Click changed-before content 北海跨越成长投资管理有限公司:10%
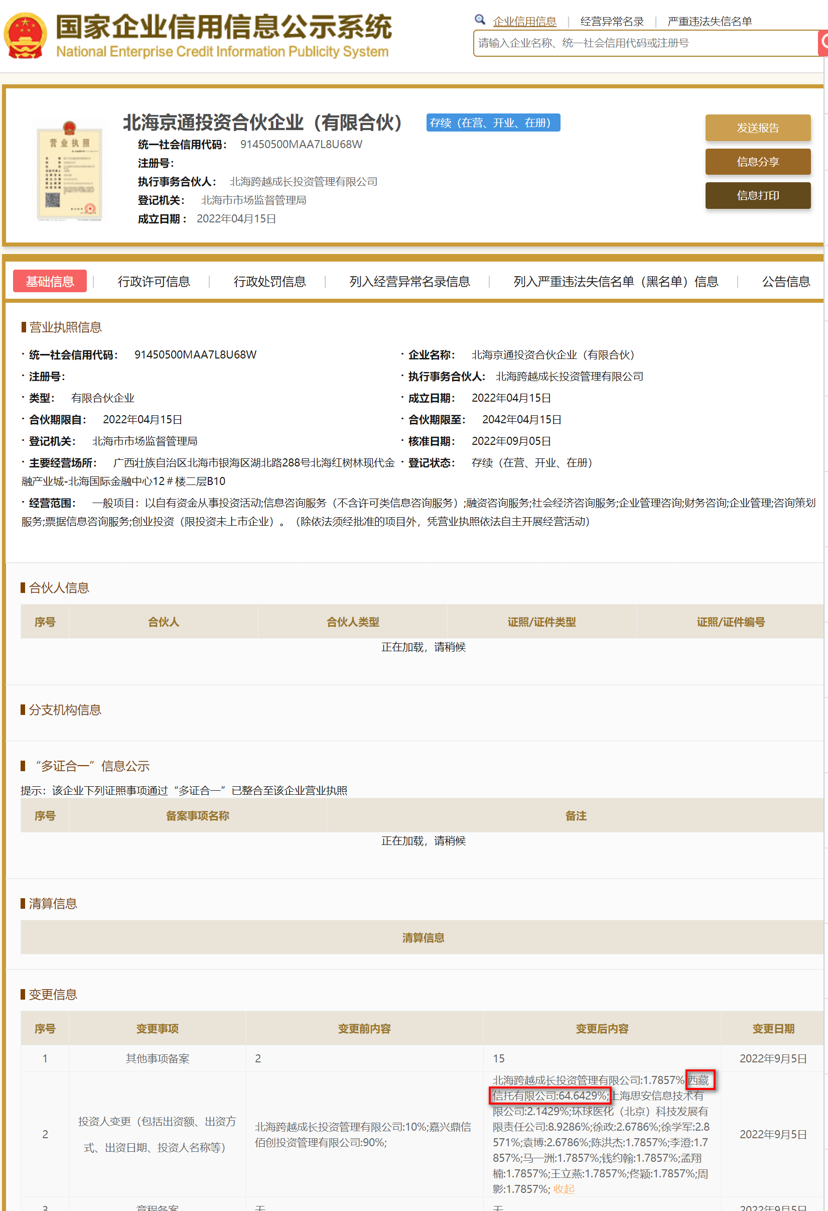The height and width of the screenshot is (1211, 828). [341, 1127]
